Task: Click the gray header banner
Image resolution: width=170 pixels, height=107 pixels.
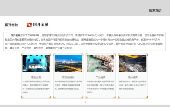Action: pyautogui.click(x=85, y=8)
